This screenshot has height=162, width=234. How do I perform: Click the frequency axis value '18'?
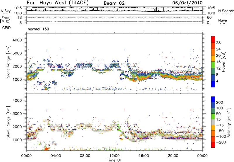coord(20,18)
